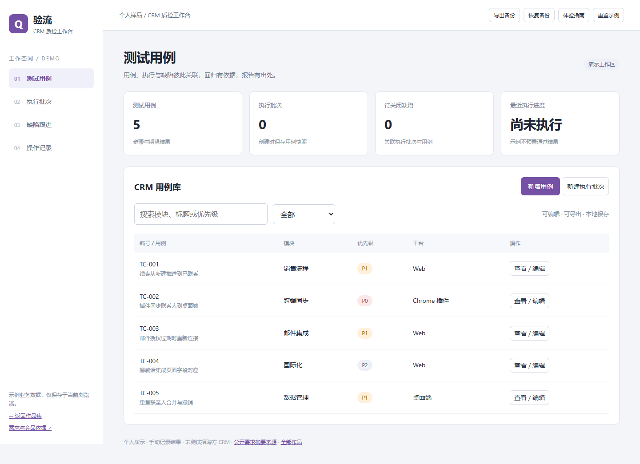The width and height of the screenshot is (640, 464).
Task: Click the P0 priority badge for TC-002
Action: coord(365,301)
